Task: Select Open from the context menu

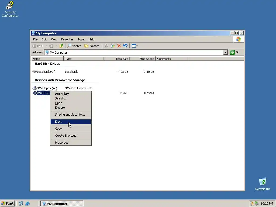Action: click(71, 103)
